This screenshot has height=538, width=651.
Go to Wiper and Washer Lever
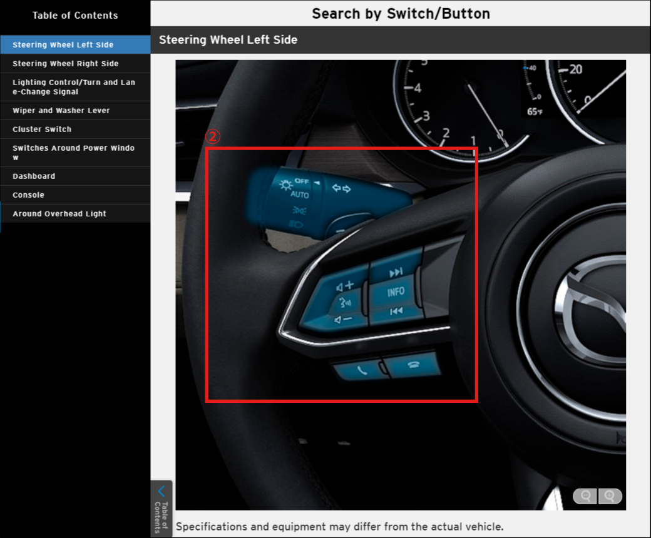click(75, 111)
